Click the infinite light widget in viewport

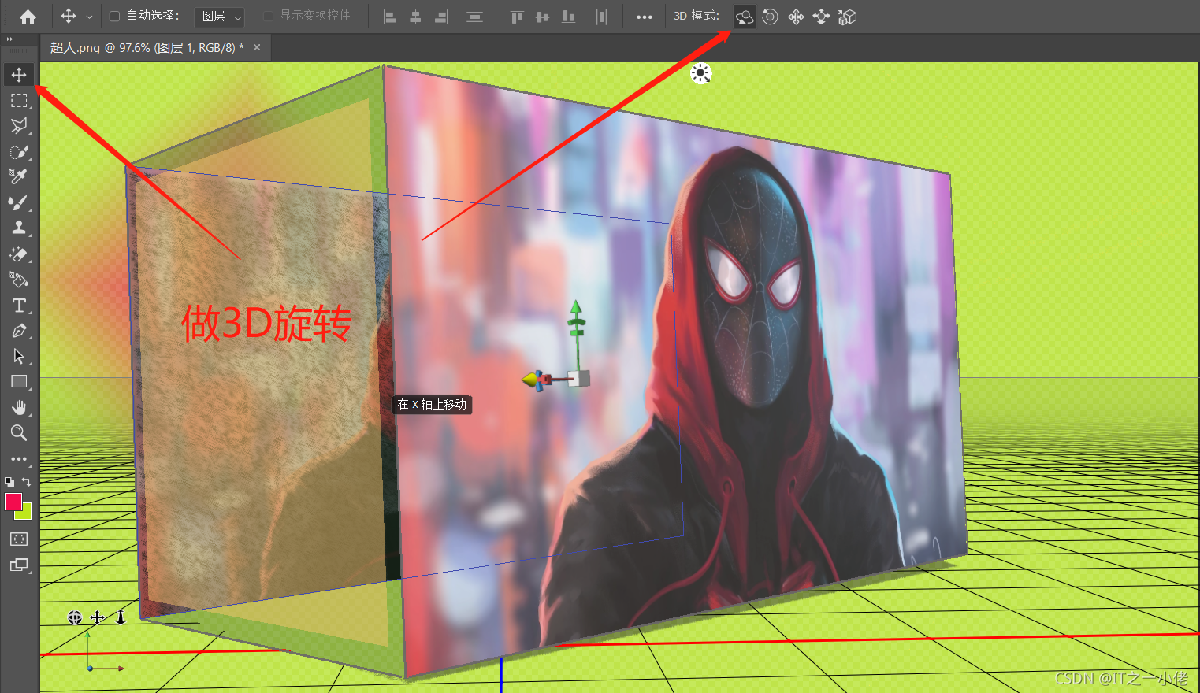(700, 73)
